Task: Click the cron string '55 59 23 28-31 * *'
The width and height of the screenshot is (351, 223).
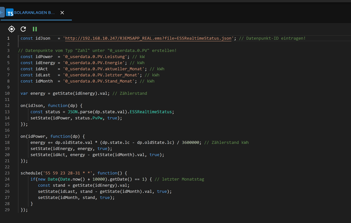Action: [x=68, y=173]
